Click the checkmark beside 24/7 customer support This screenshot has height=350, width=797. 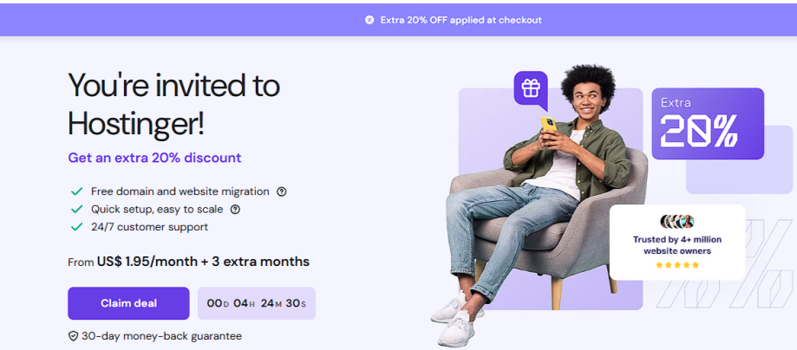[x=76, y=227]
